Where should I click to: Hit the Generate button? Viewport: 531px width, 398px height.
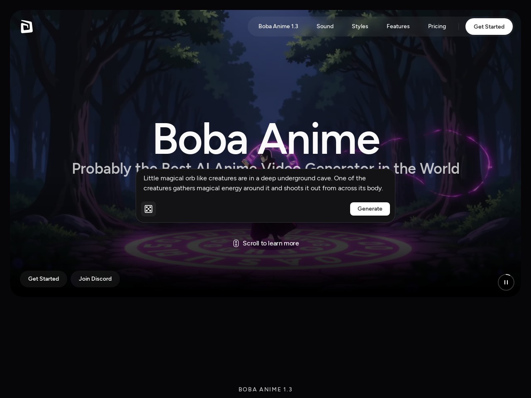pos(370,209)
